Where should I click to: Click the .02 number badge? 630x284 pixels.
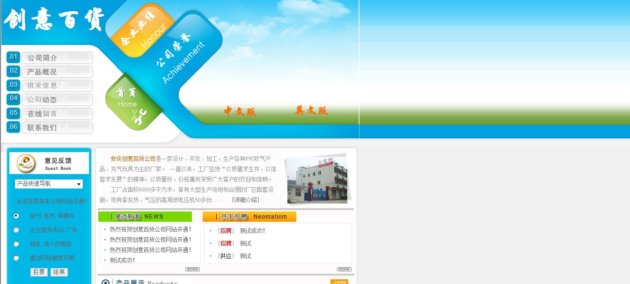13,72
